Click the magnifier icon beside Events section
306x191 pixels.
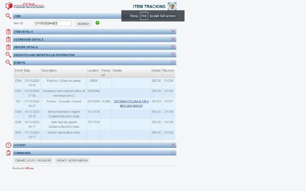click(8, 62)
